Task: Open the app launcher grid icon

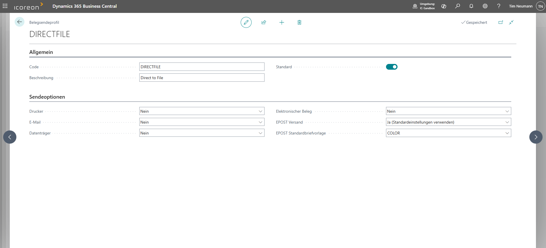Action: [x=5, y=6]
